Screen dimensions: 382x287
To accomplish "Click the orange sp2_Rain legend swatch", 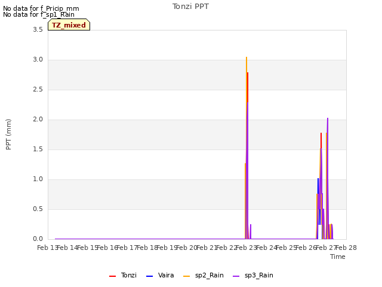I will pyautogui.click(x=186, y=276).
